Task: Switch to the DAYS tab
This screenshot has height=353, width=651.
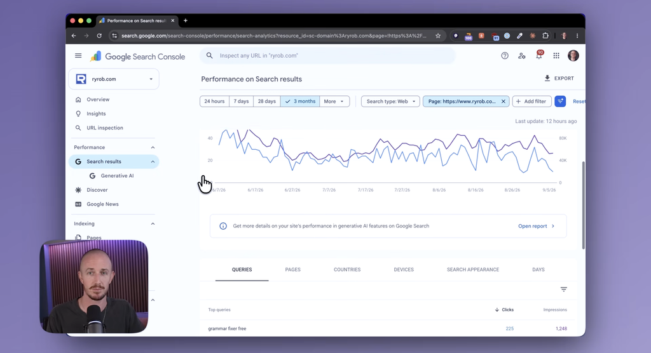Action: (x=538, y=270)
